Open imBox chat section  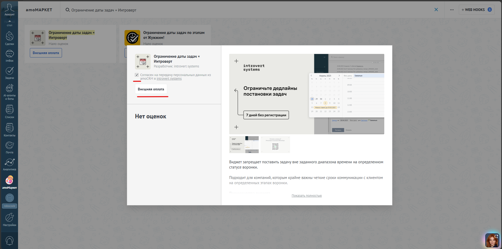[x=9, y=56]
